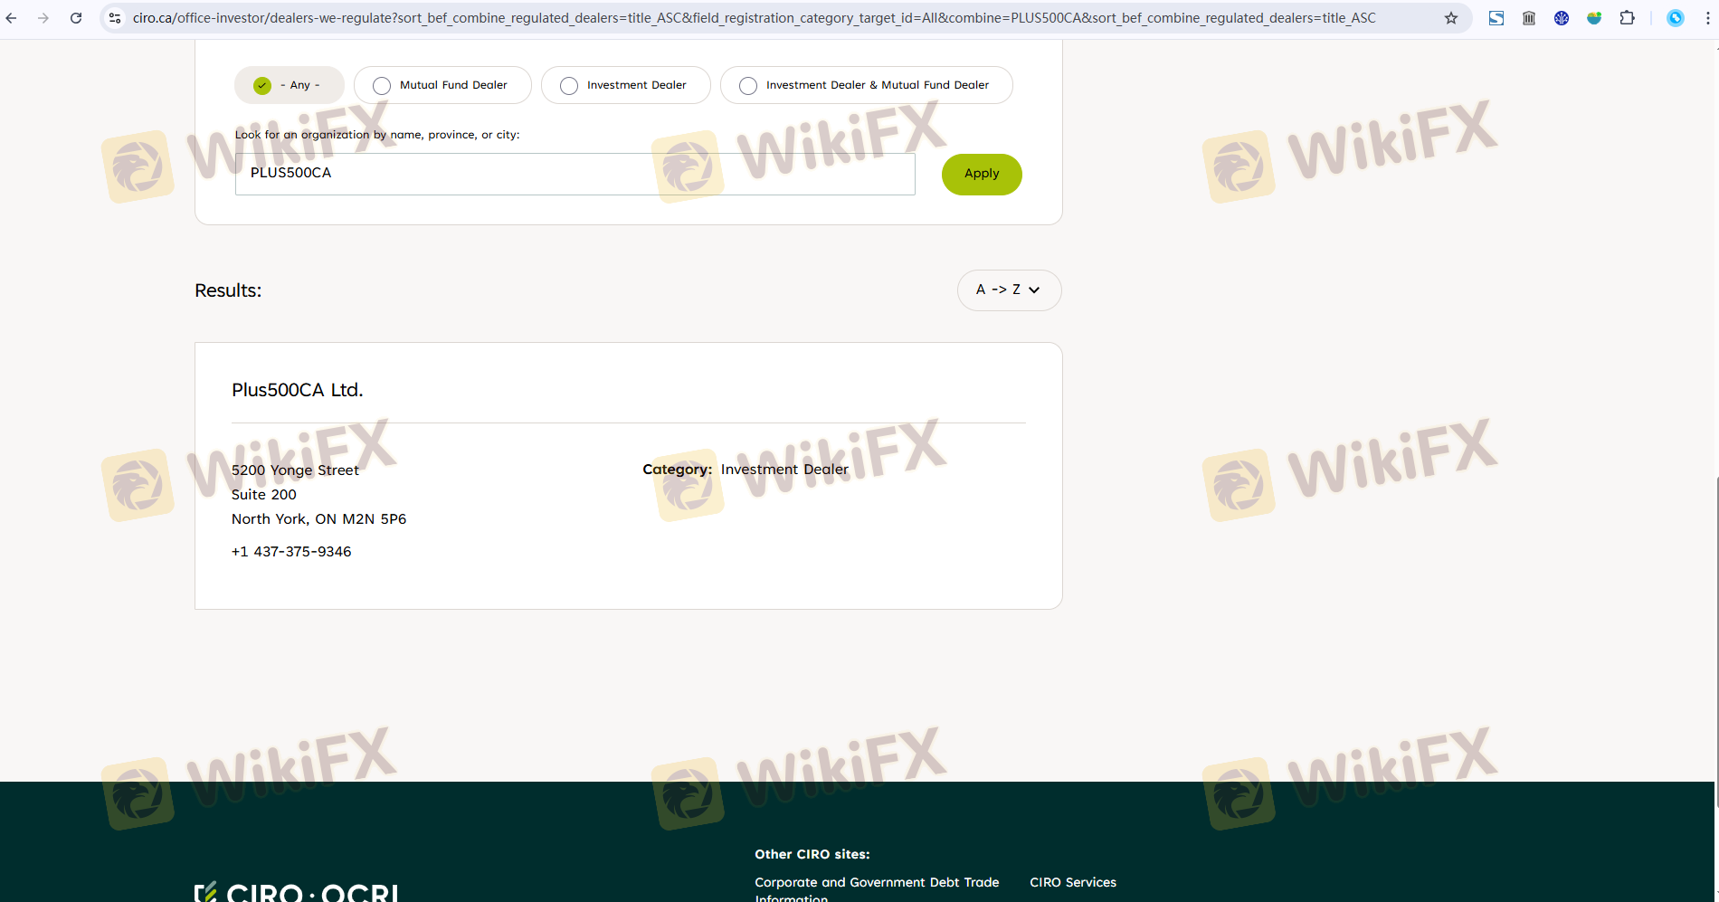Select the Mutual Fund Dealer filter

point(442,85)
